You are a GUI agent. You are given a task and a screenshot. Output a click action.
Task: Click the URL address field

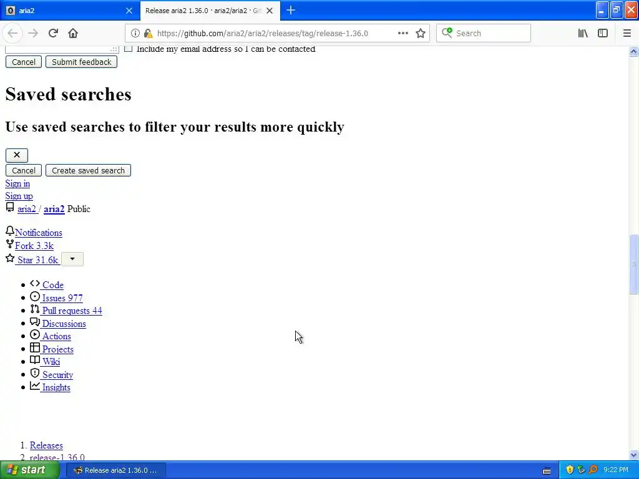tap(263, 34)
